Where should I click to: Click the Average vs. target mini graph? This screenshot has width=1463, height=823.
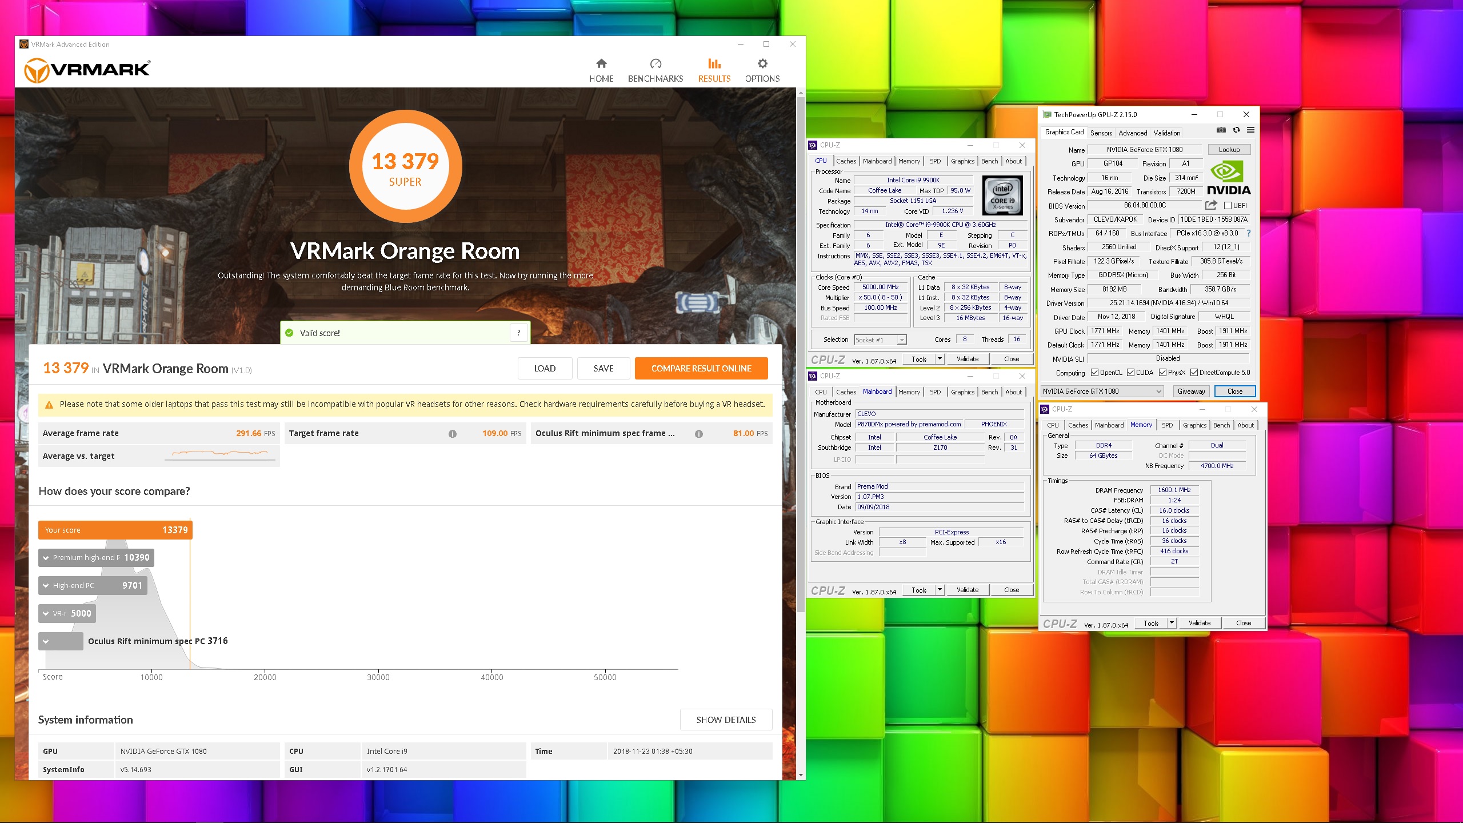click(x=220, y=456)
